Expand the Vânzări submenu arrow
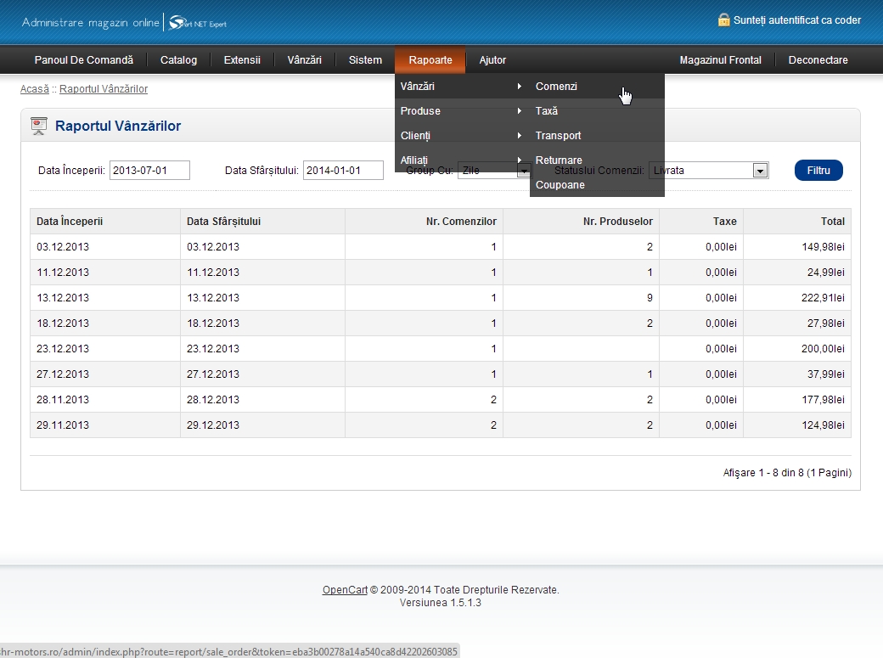This screenshot has height=658, width=883. 519,87
